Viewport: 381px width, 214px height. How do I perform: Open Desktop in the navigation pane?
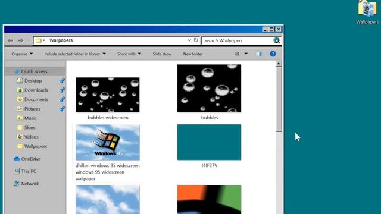coord(33,81)
